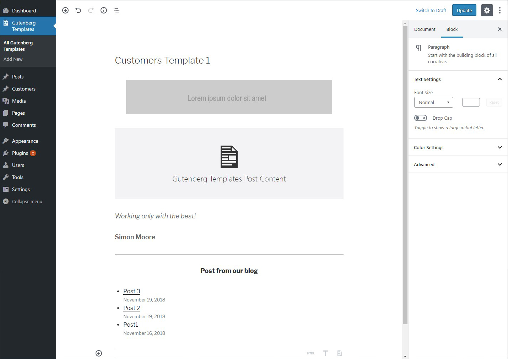Open the Appearance menu label
This screenshot has width=508, height=359.
tap(25, 141)
